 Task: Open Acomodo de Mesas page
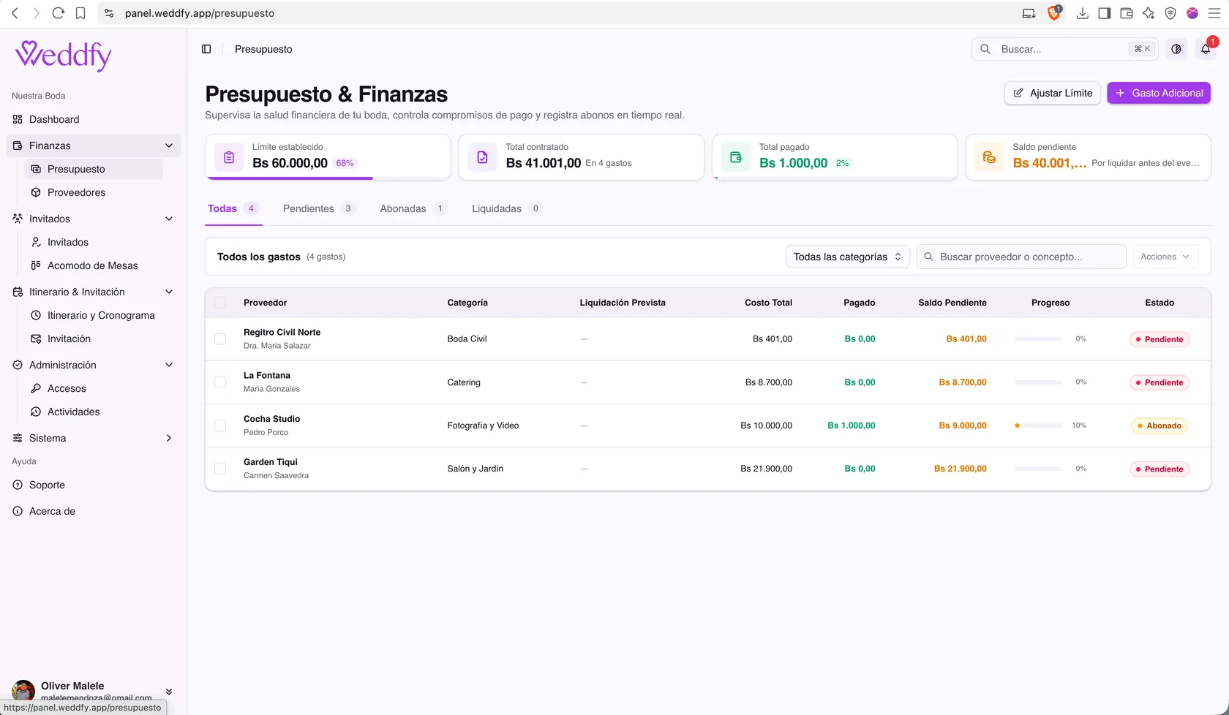point(94,265)
